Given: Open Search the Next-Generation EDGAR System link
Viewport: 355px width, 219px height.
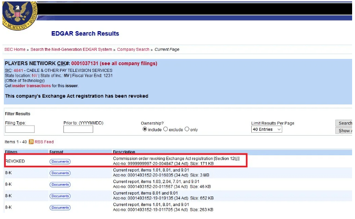Looking at the screenshot, I should click(72, 49).
